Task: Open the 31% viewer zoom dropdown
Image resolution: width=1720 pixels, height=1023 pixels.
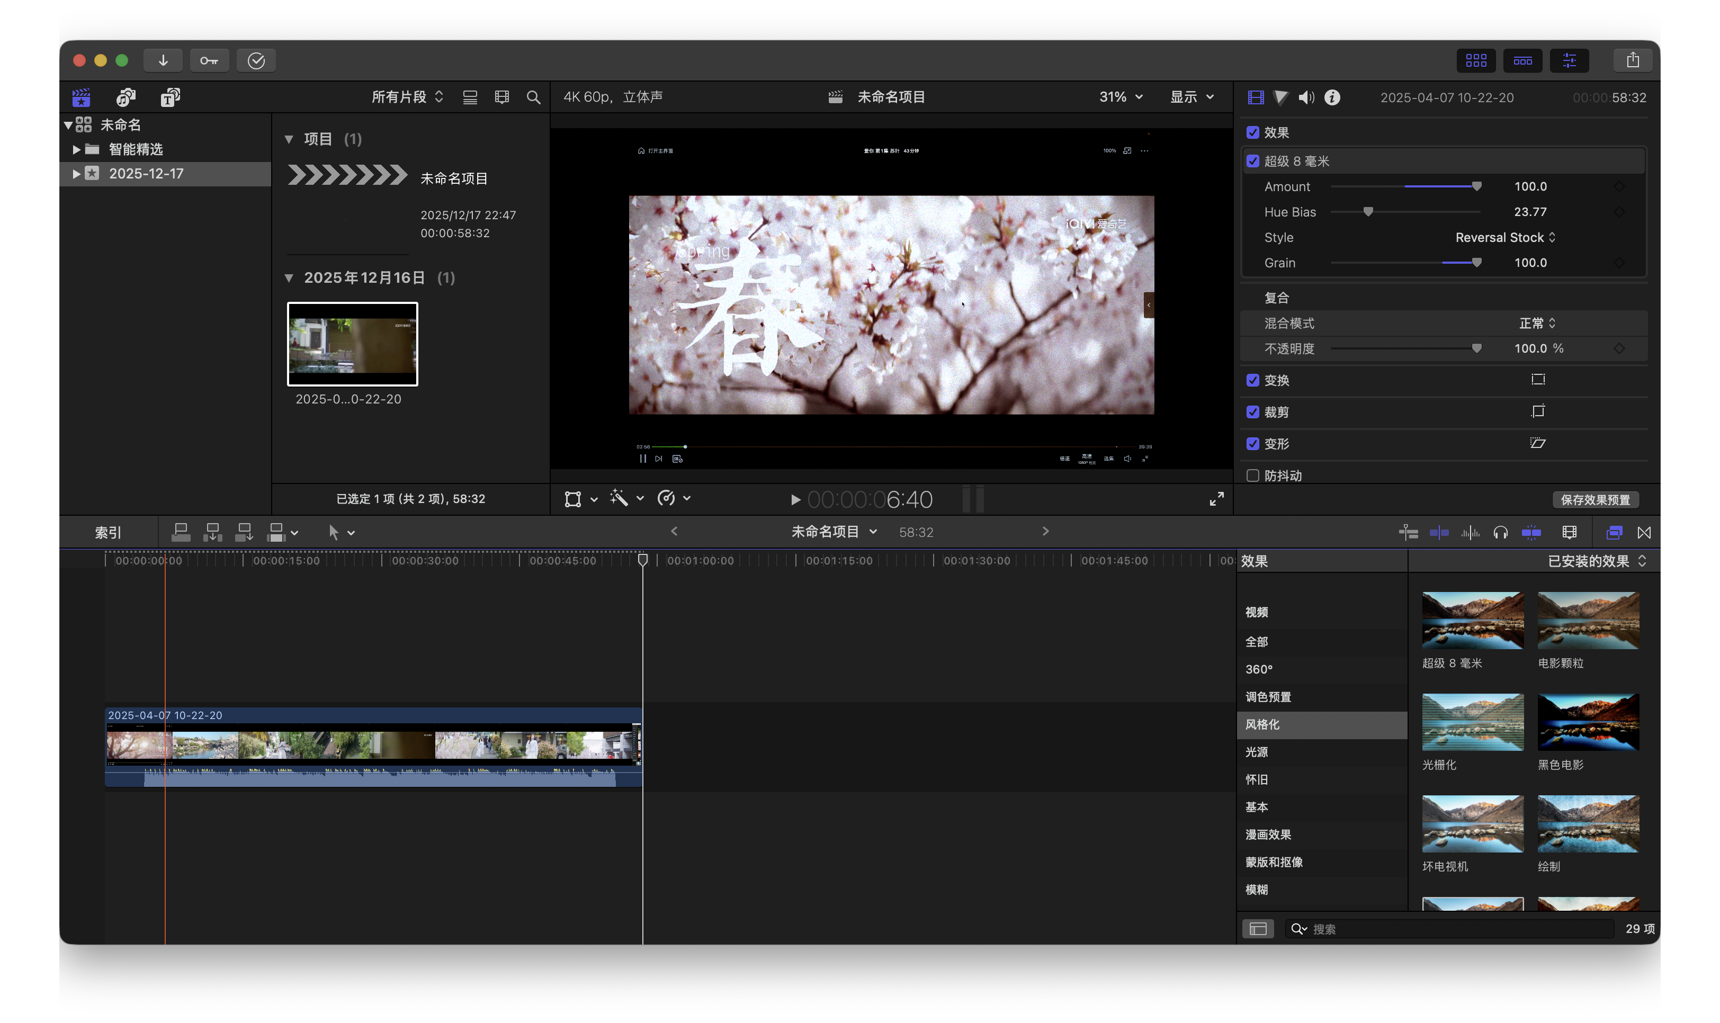Action: [x=1121, y=97]
